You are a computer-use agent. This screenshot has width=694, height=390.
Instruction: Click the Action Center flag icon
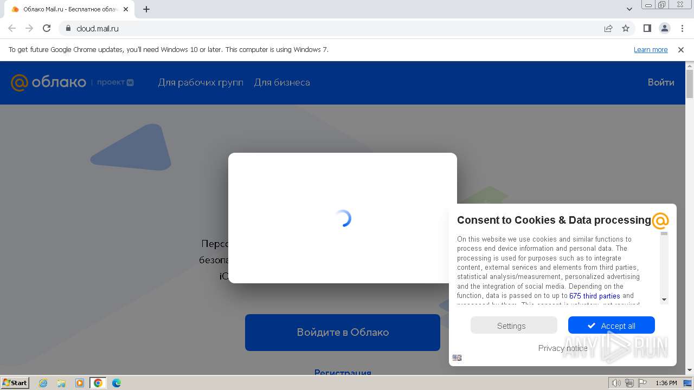click(642, 383)
